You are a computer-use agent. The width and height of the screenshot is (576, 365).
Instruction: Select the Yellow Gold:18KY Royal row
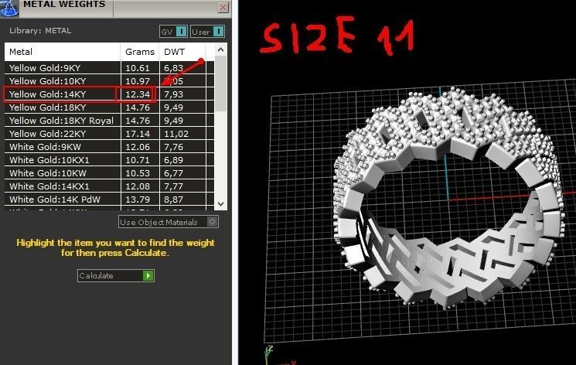coord(109,121)
